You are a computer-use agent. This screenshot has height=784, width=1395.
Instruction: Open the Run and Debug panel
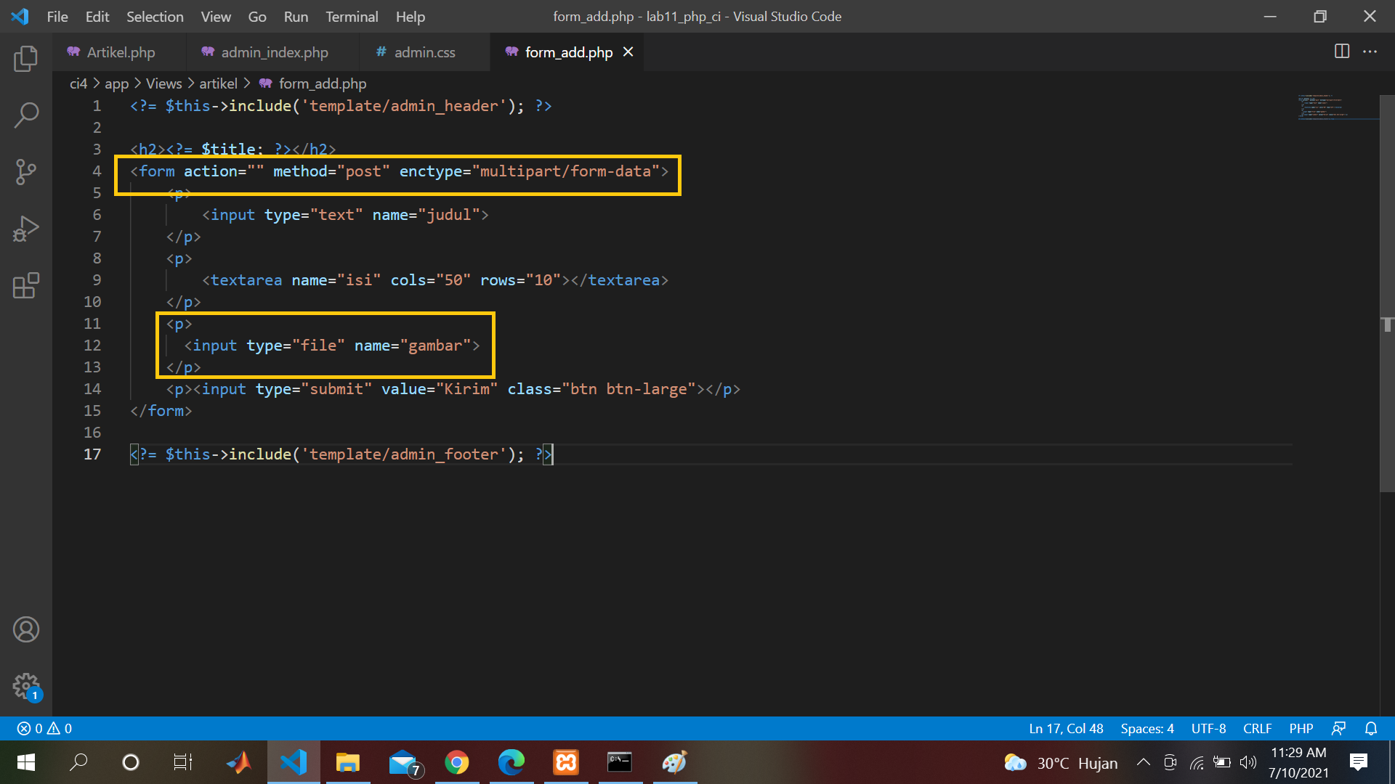pyautogui.click(x=26, y=228)
